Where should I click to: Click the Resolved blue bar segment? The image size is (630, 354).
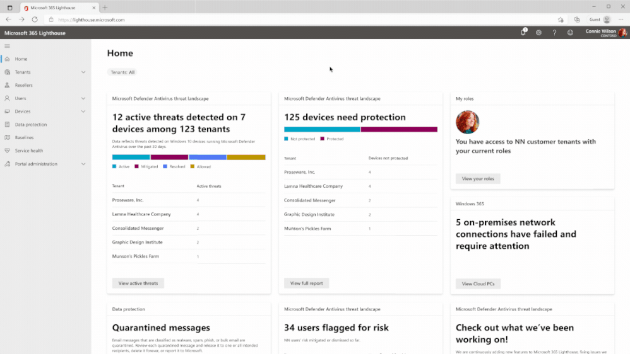point(208,157)
